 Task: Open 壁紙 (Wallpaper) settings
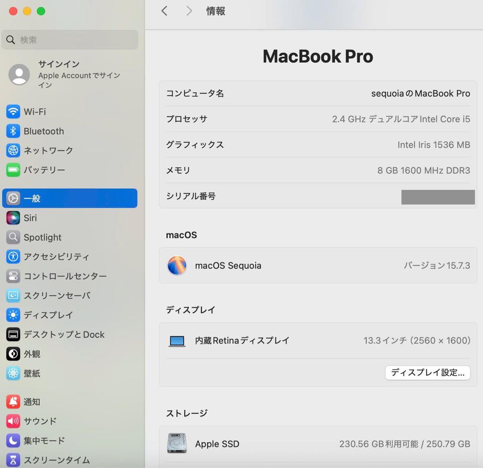pyautogui.click(x=13, y=373)
